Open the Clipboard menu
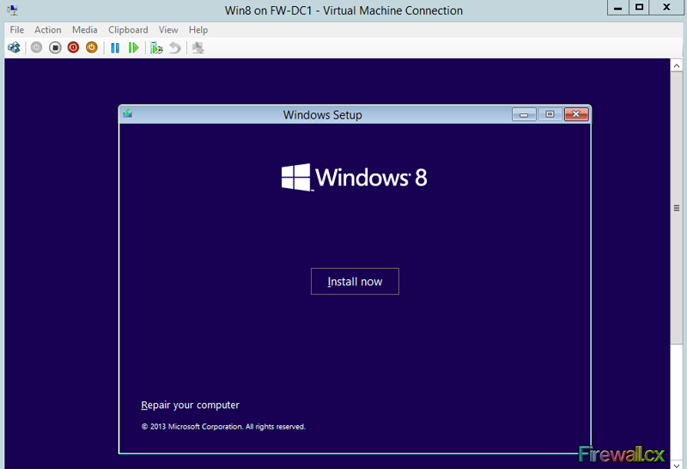 (128, 30)
